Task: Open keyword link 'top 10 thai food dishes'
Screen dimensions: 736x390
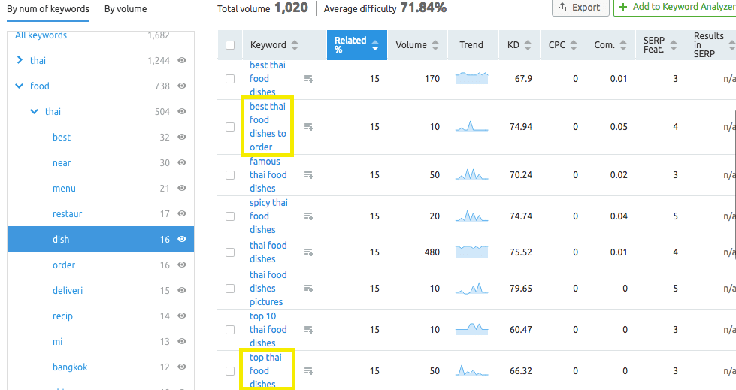Action: [268, 330]
